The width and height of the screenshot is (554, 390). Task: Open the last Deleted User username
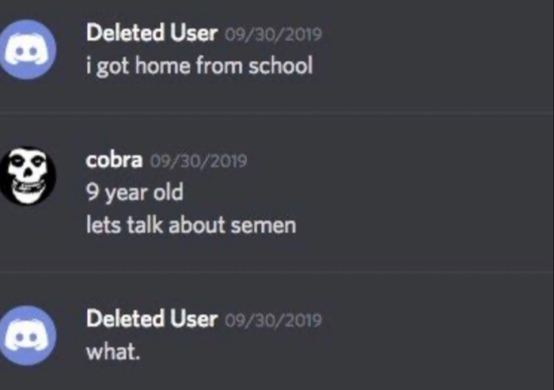151,319
